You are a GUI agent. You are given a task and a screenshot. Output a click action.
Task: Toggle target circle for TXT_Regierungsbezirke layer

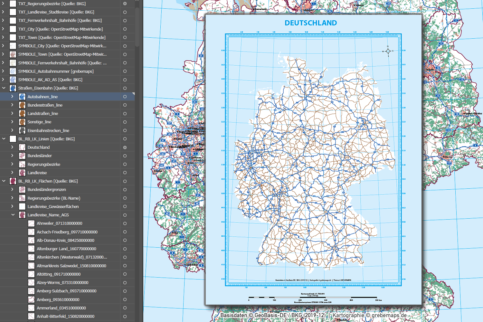point(125,4)
